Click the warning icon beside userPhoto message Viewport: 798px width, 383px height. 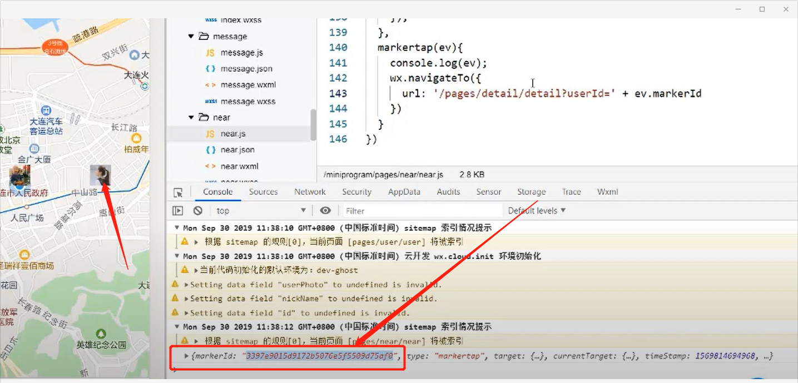(x=176, y=284)
